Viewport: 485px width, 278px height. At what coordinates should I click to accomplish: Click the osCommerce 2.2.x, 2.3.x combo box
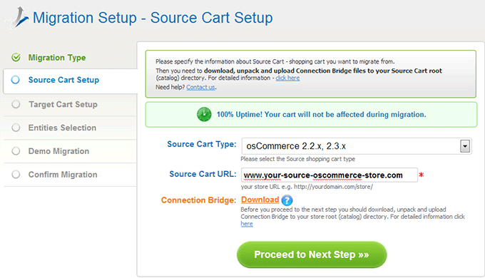point(357,146)
